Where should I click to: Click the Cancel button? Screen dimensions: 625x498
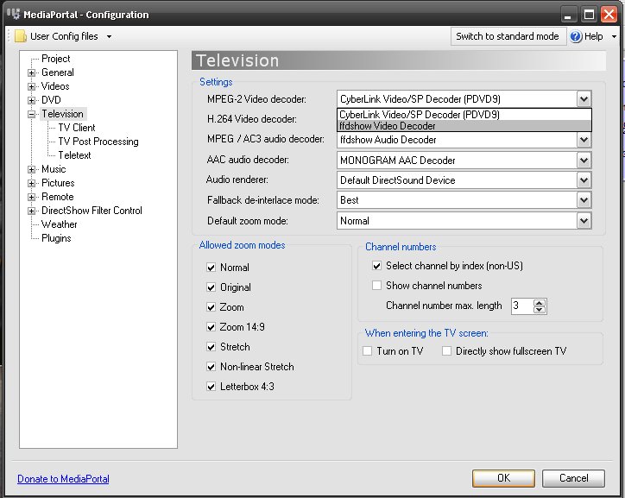coord(573,478)
